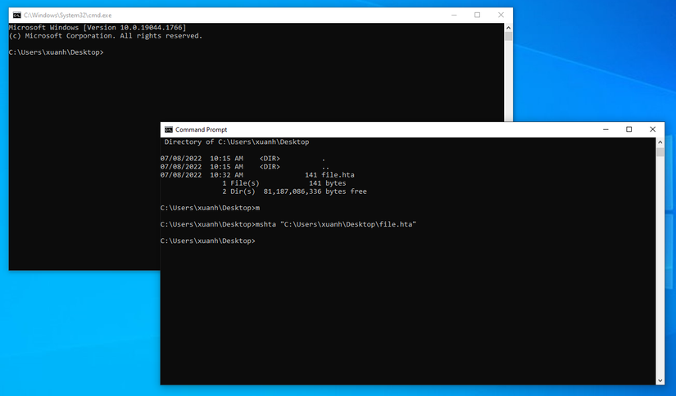Viewport: 676px width, 396px height.
Task: Close the cmd.exe window
Action: [x=501, y=15]
